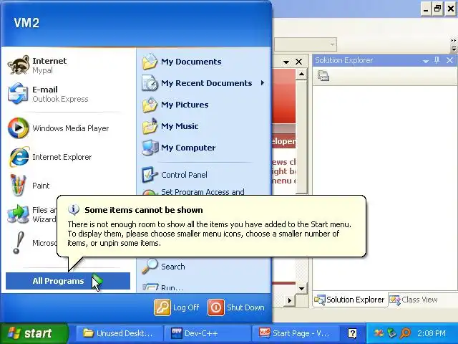Restore down the Visual Studio window
458x344 pixels.
[x=437, y=9]
